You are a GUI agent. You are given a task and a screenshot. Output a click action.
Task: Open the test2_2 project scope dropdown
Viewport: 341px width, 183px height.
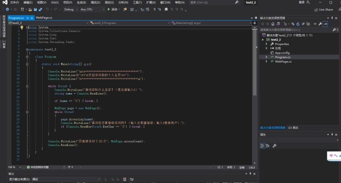coord(48,23)
